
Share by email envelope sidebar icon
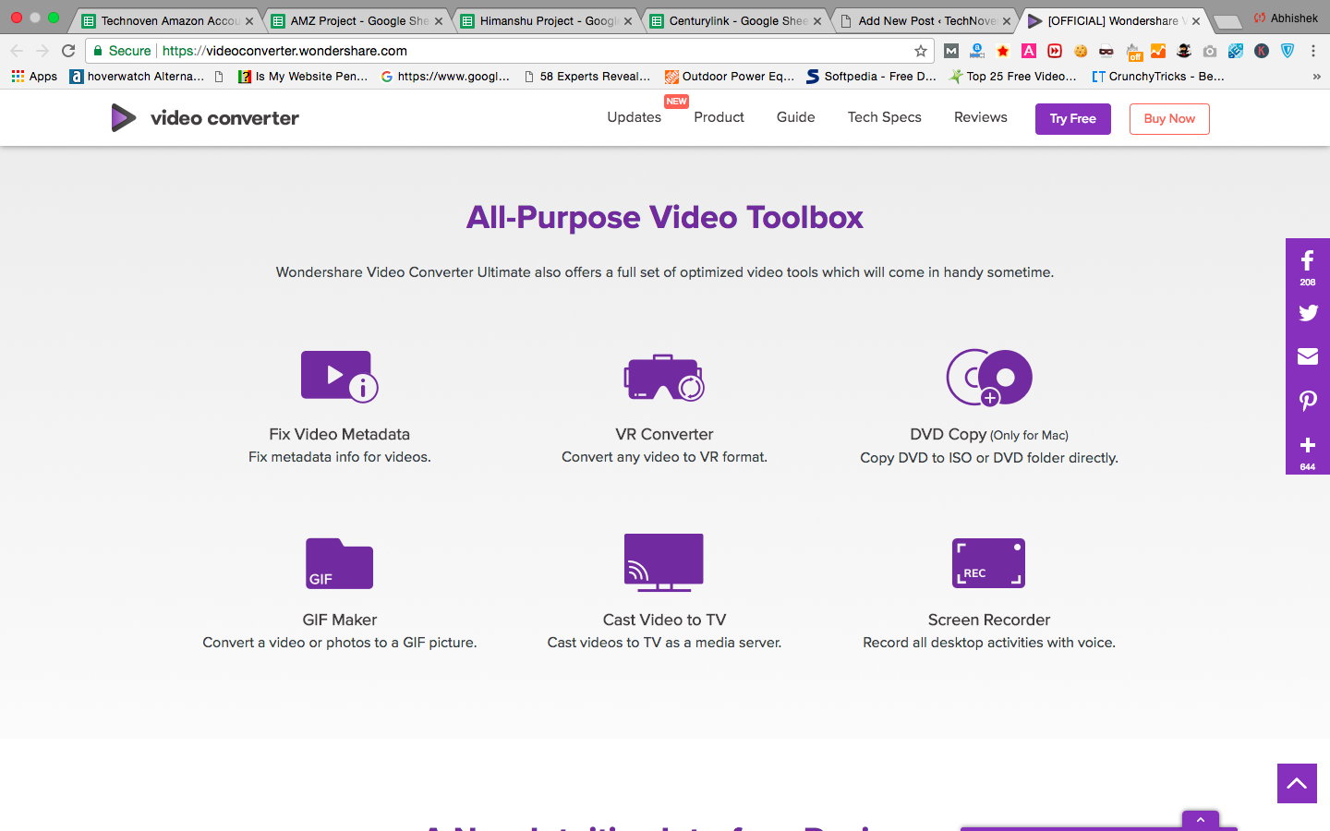[1307, 356]
